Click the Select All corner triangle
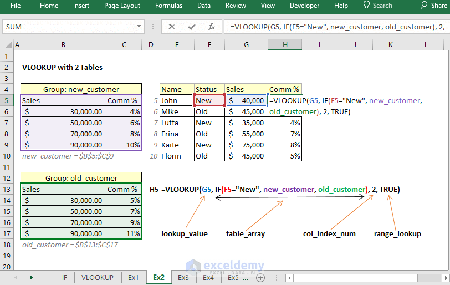This screenshot has width=450, height=285. tap(9, 45)
